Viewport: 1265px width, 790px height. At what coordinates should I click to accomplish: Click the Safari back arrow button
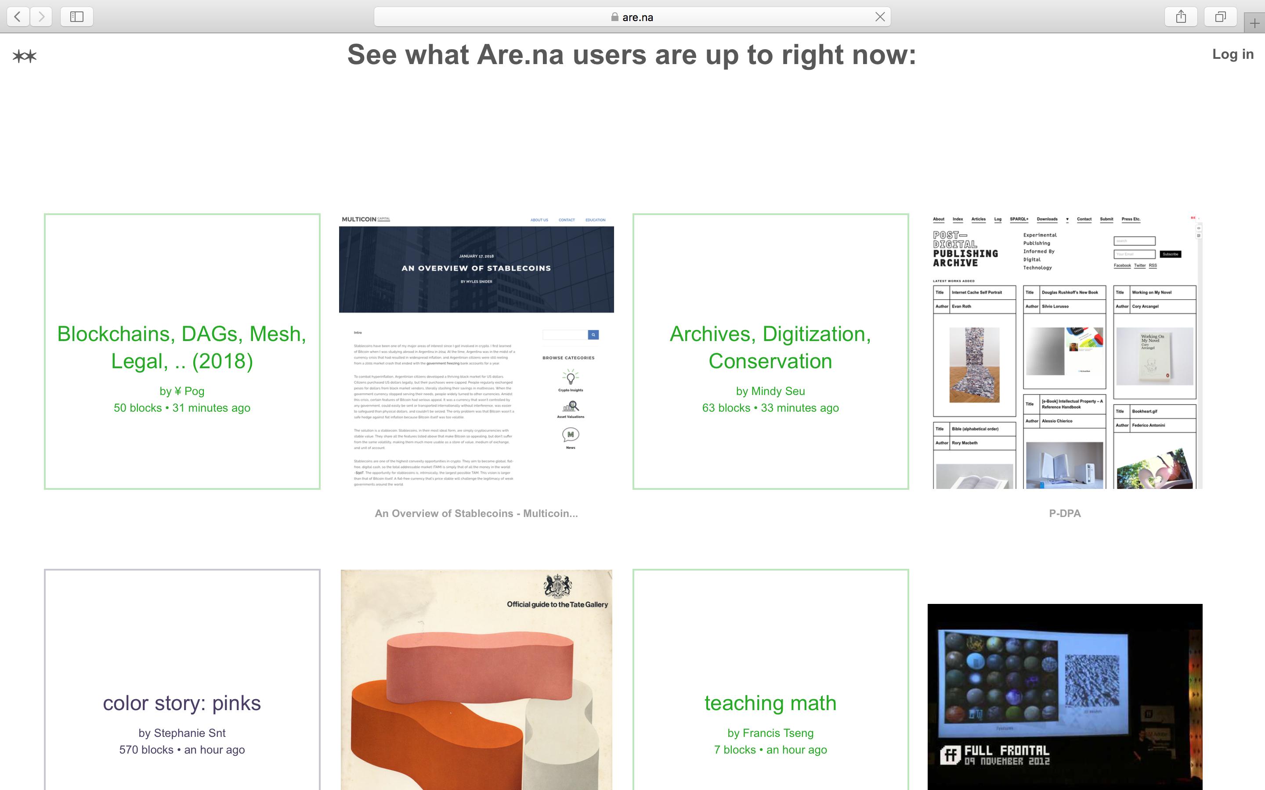(18, 17)
